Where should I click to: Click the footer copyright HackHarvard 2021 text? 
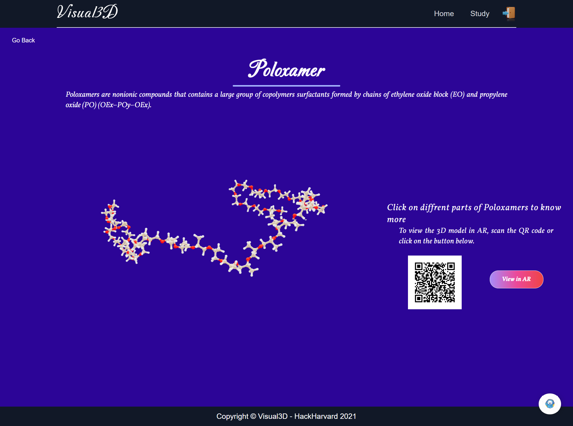pos(286,416)
